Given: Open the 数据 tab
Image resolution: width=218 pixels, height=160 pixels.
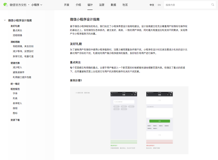Looking at the screenshot, I should point(113,5).
